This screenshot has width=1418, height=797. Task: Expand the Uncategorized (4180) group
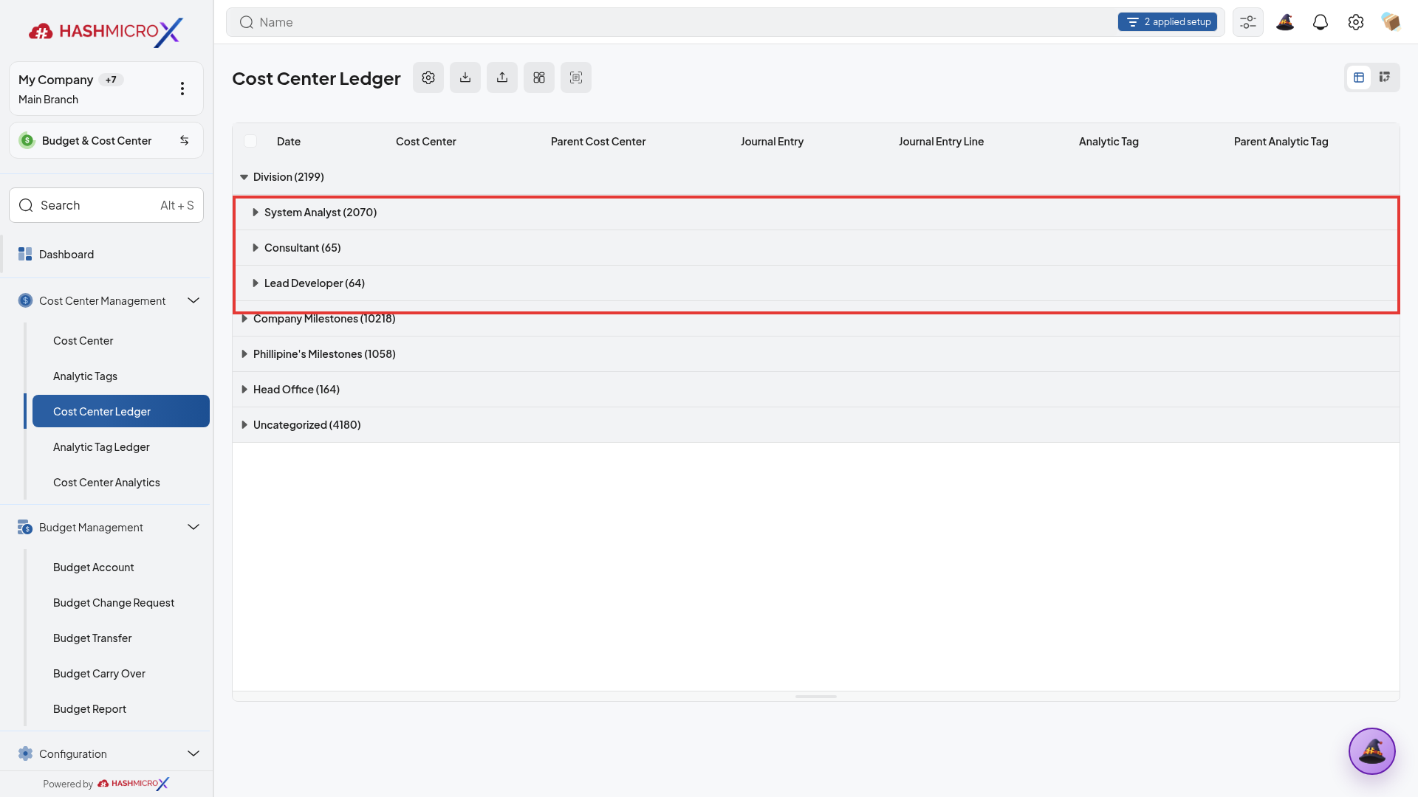[244, 425]
